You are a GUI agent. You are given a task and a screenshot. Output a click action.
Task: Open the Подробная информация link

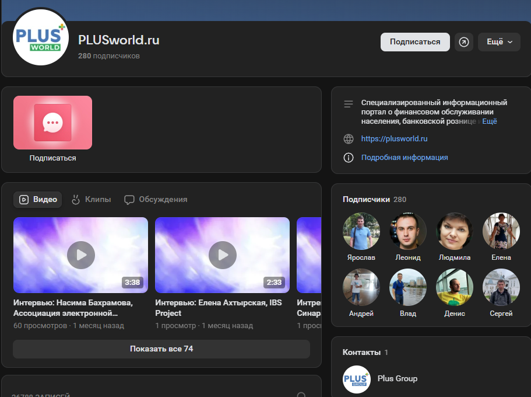[x=405, y=158]
